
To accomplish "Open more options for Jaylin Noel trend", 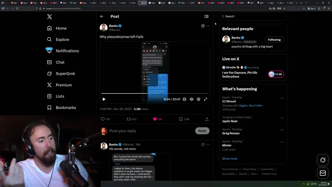I will point(282,118).
